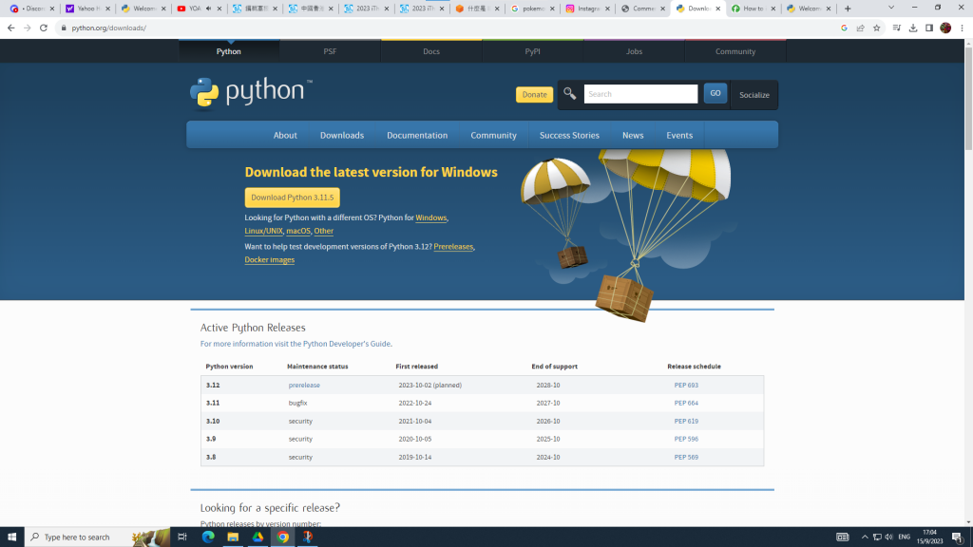Viewport: 973px width, 547px height.
Task: Show hidden system tray icons chevron
Action: click(865, 538)
